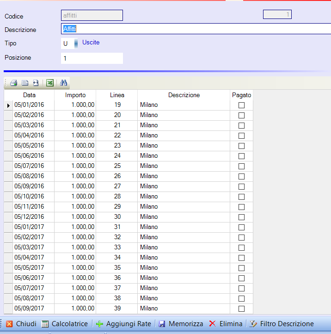
Task: Open search with the binoculars icon
Action: click(x=63, y=83)
